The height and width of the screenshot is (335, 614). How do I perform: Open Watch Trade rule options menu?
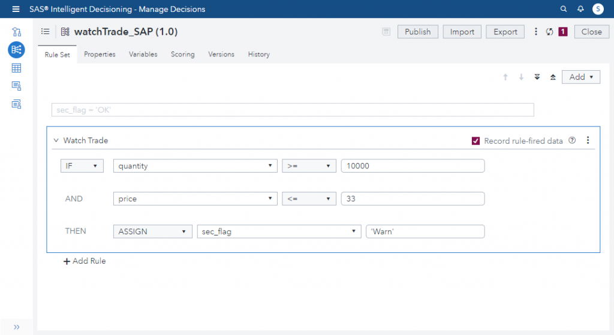(x=588, y=140)
